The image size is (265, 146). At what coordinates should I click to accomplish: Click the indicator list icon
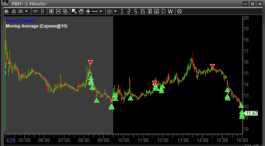click(20, 12)
